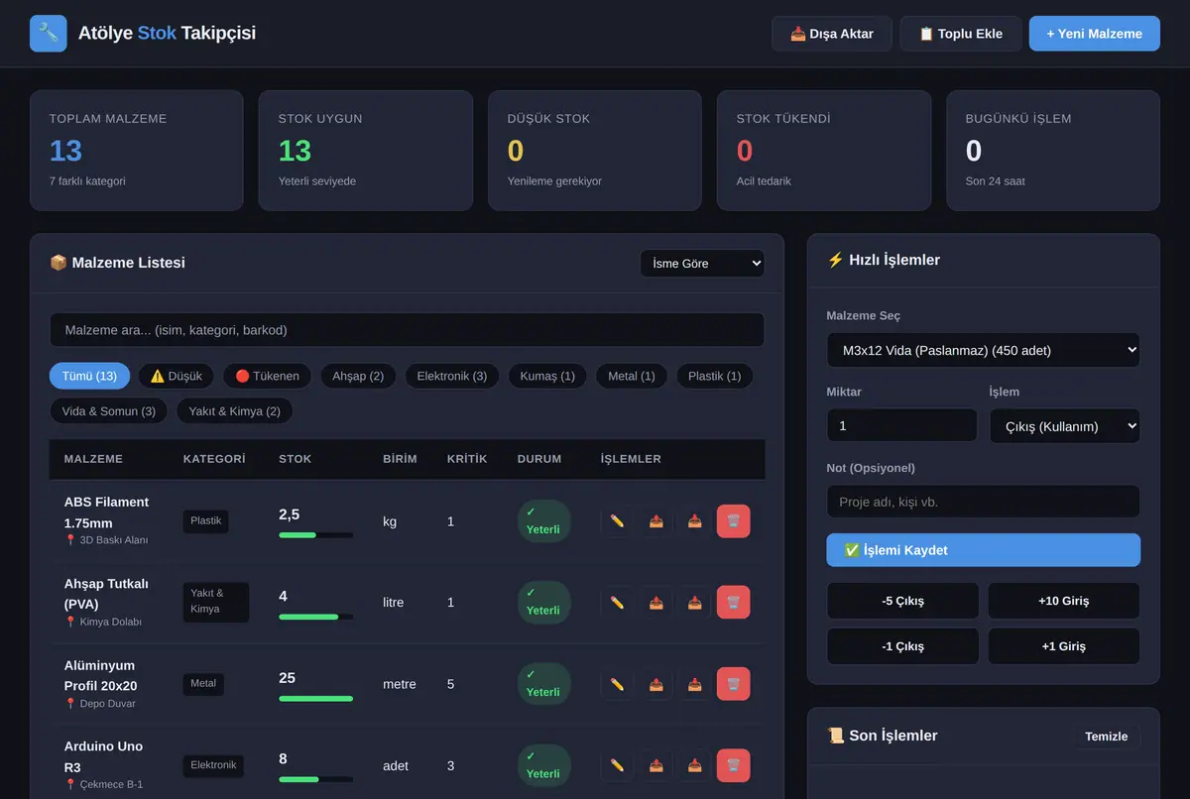Click the Kumaş (1) category chip
The height and width of the screenshot is (799, 1190).
[x=547, y=377]
